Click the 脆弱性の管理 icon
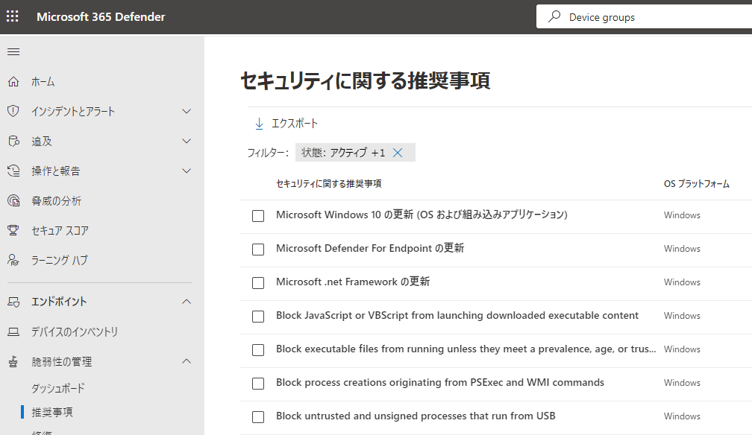This screenshot has height=435, width=752. coord(13,362)
